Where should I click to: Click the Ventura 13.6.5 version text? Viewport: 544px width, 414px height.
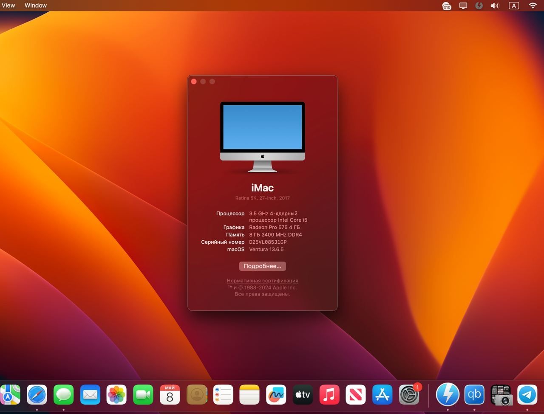coord(266,249)
